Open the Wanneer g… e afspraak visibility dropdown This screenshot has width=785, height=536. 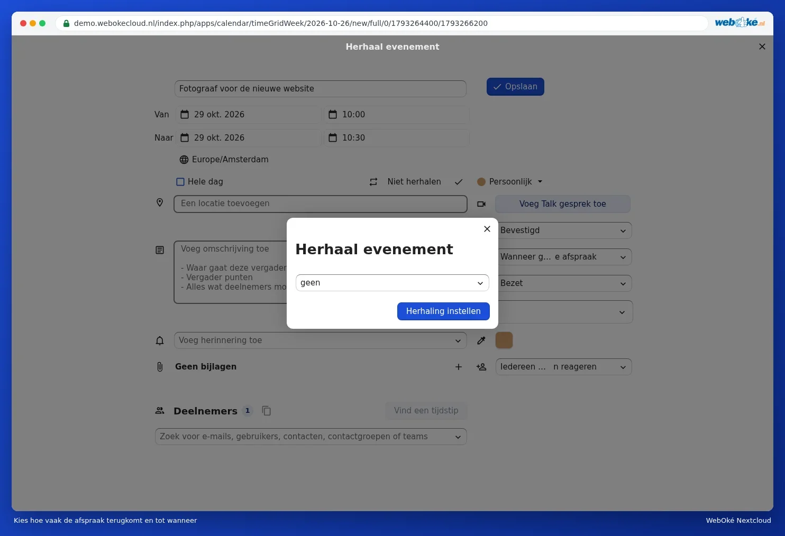564,257
